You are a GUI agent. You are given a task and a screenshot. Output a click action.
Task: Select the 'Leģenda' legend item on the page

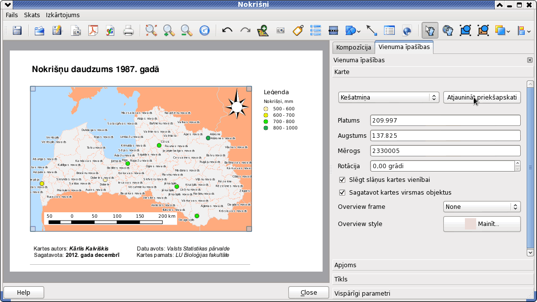(x=281, y=109)
